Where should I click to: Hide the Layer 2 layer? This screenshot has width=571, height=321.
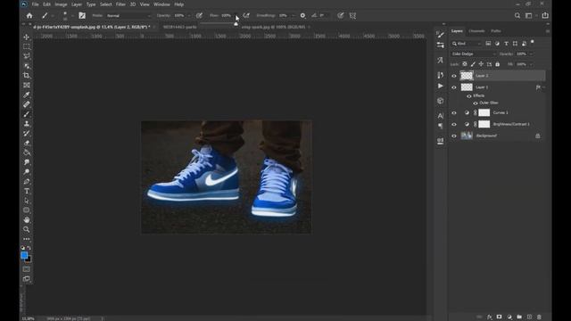coord(454,76)
